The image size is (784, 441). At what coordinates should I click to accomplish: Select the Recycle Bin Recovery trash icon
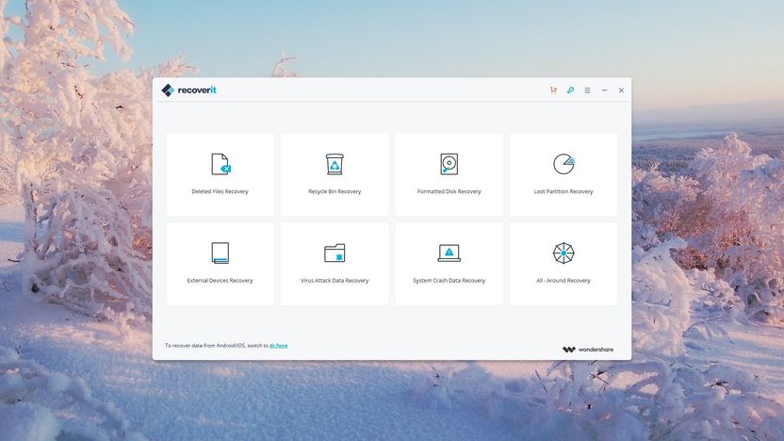click(x=335, y=164)
